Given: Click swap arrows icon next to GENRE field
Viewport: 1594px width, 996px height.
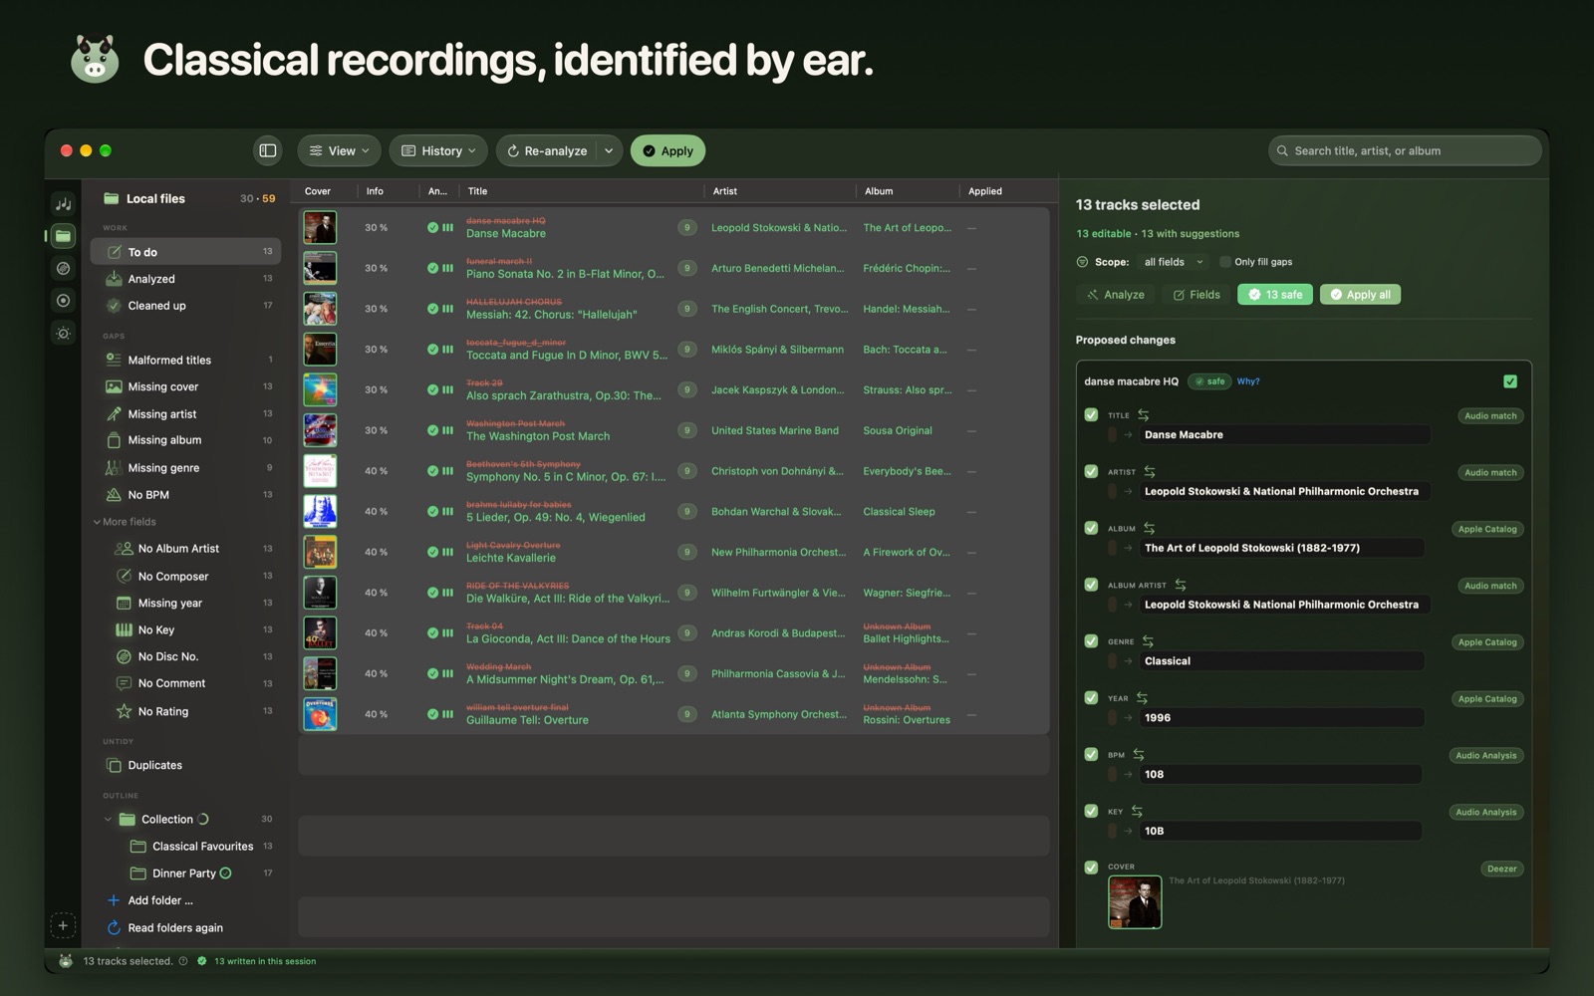Looking at the screenshot, I should pos(1148,641).
